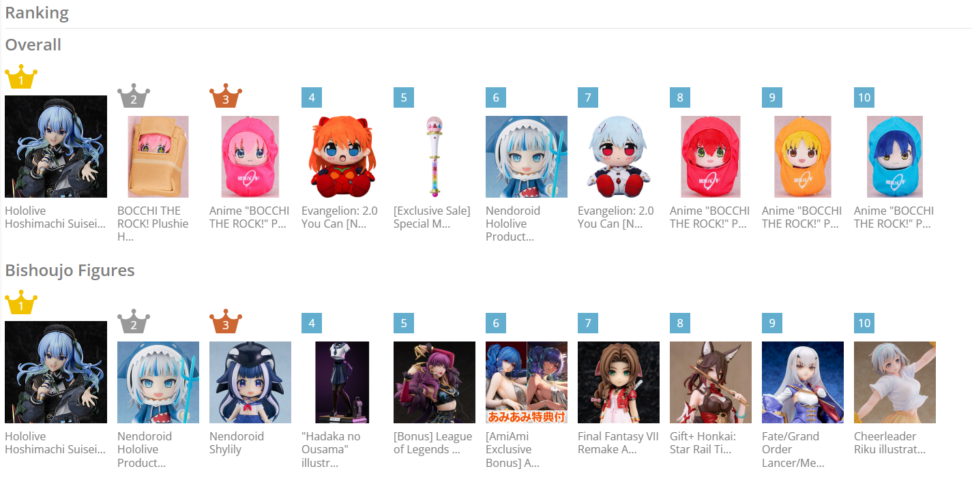Click the bronze crown rank 3 icon in Overall
The height and width of the screenshot is (486, 972).
[x=226, y=97]
